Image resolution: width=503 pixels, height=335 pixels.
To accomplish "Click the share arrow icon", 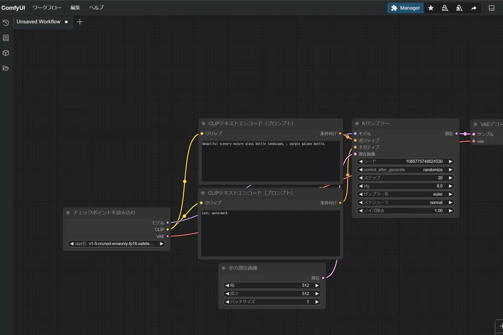I will pyautogui.click(x=474, y=8).
